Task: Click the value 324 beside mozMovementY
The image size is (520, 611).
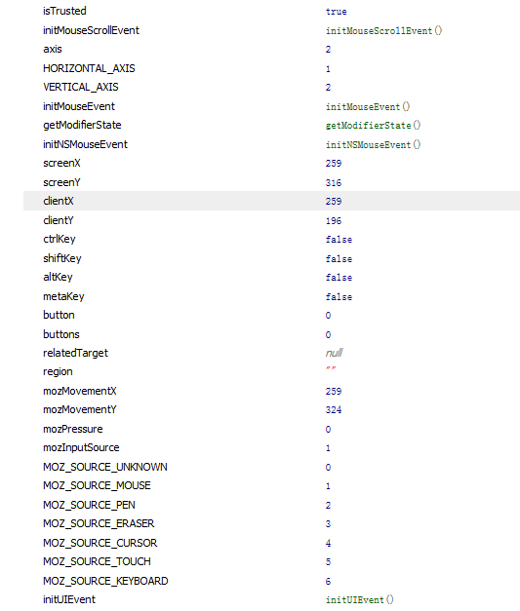Action: tap(334, 410)
